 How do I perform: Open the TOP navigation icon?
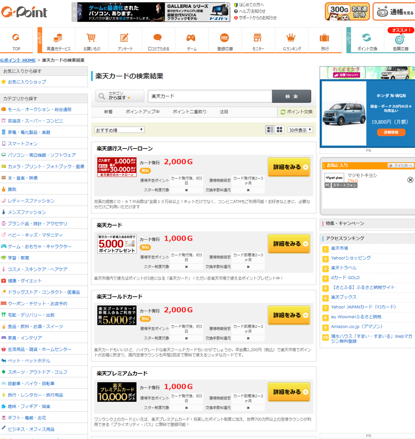pyautogui.click(x=16, y=37)
